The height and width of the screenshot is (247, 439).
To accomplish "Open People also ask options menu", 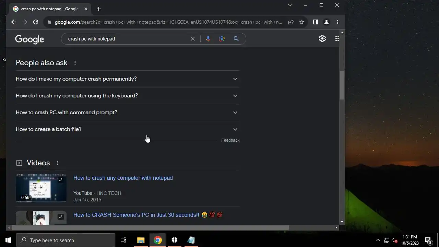I will click(75, 63).
